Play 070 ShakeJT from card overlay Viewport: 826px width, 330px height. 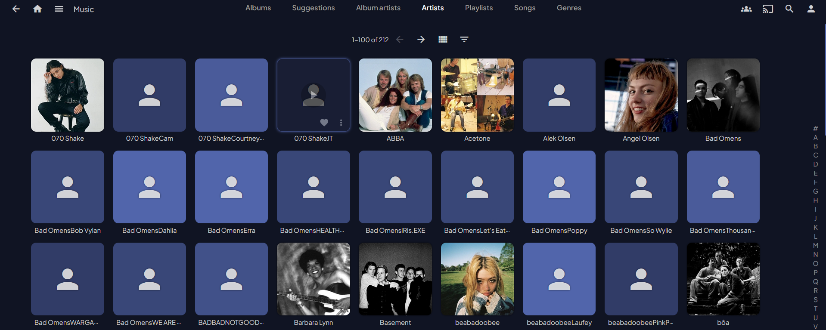pyautogui.click(x=314, y=94)
